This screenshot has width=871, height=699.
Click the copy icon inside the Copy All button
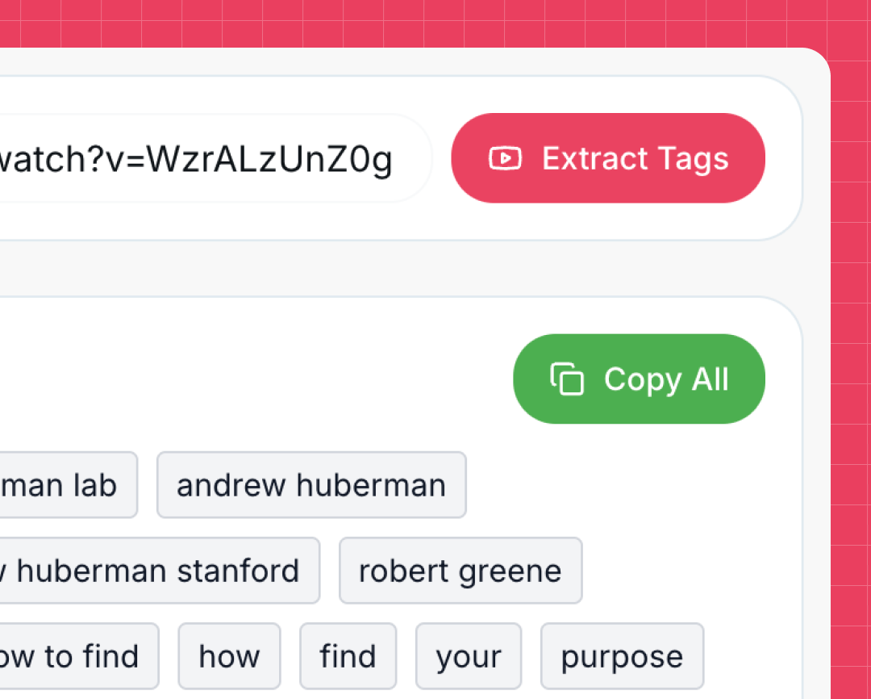pos(567,379)
